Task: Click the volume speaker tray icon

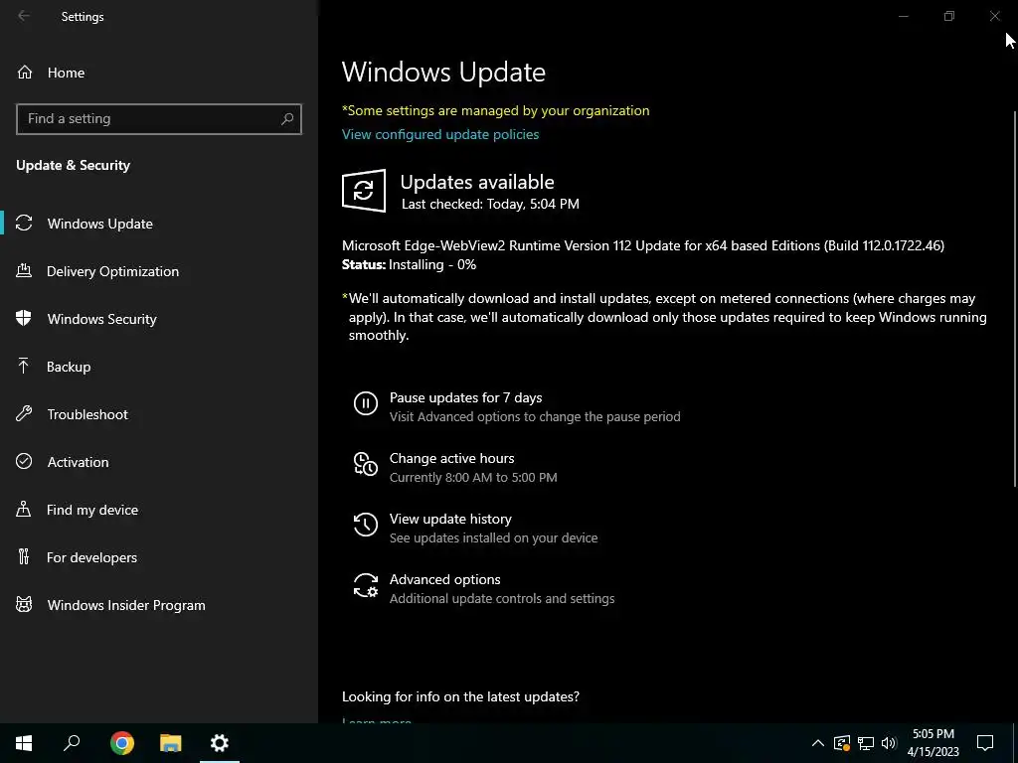Action: coord(889,743)
